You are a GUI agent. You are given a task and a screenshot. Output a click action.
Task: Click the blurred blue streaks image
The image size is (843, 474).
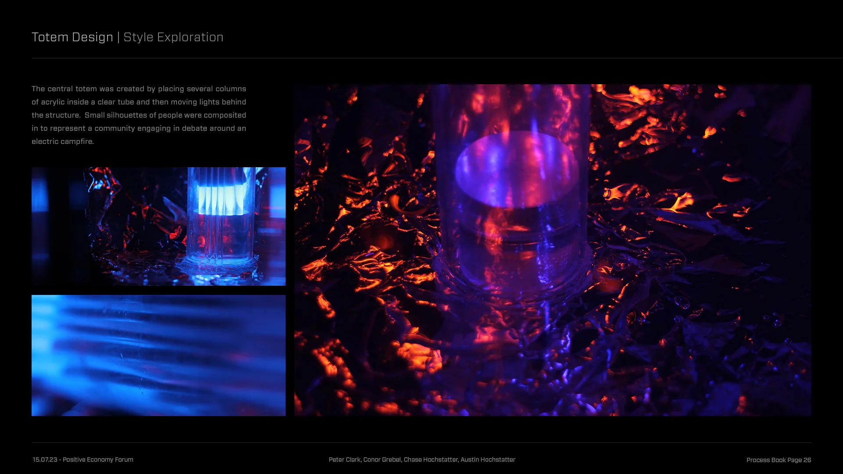[158, 355]
